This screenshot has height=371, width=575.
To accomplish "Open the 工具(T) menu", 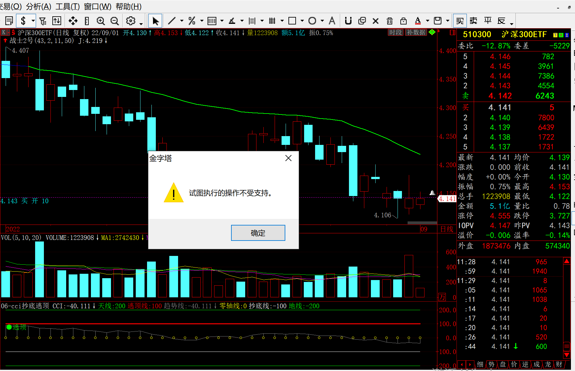I will pyautogui.click(x=68, y=7).
